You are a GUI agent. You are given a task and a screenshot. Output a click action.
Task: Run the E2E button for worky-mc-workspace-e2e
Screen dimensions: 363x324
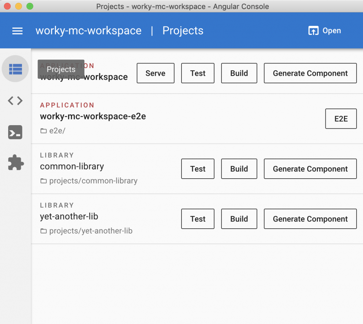click(x=341, y=119)
